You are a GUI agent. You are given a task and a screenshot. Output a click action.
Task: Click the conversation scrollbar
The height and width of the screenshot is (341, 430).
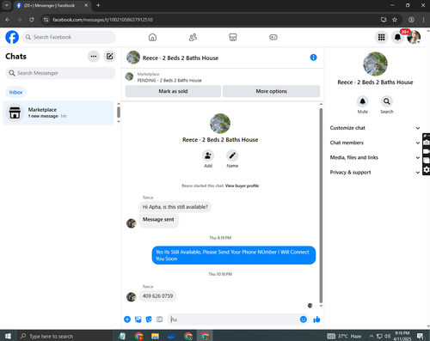coord(321,205)
